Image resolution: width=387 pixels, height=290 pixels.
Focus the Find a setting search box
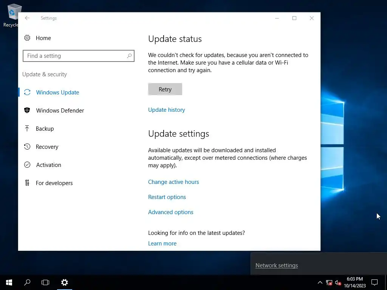(x=79, y=56)
